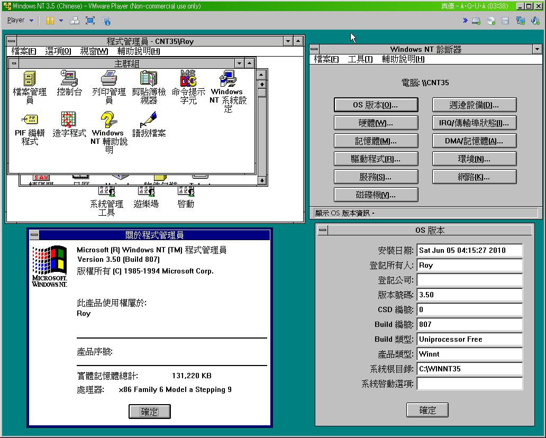
Task: Open 檔案 menu in 程式管理員
Action: click(x=24, y=51)
